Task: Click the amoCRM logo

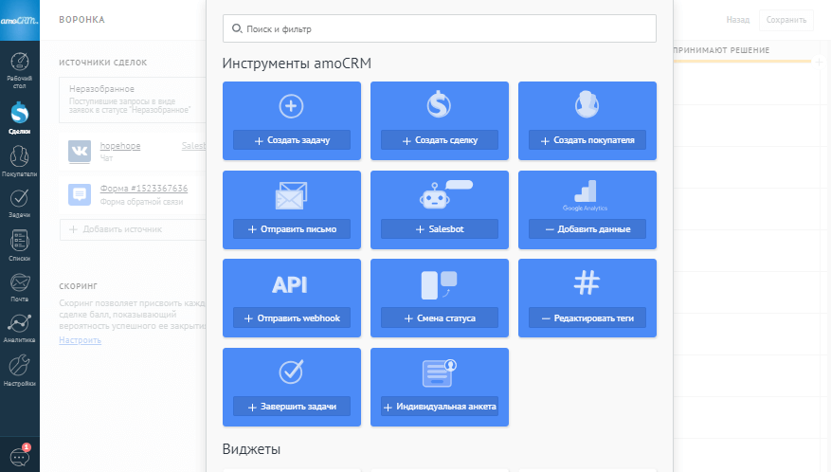Action: [20, 20]
